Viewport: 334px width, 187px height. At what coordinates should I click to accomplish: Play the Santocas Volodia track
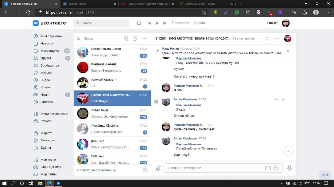[x=157, y=23]
